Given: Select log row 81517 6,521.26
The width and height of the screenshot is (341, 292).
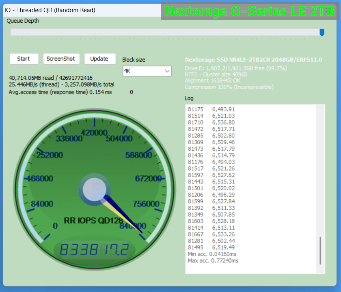Looking at the screenshot, I should [211, 168].
